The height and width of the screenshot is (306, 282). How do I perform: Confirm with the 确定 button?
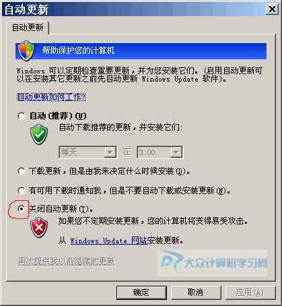[x=141, y=293]
